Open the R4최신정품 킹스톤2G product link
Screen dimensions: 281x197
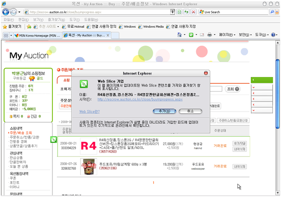(129, 144)
